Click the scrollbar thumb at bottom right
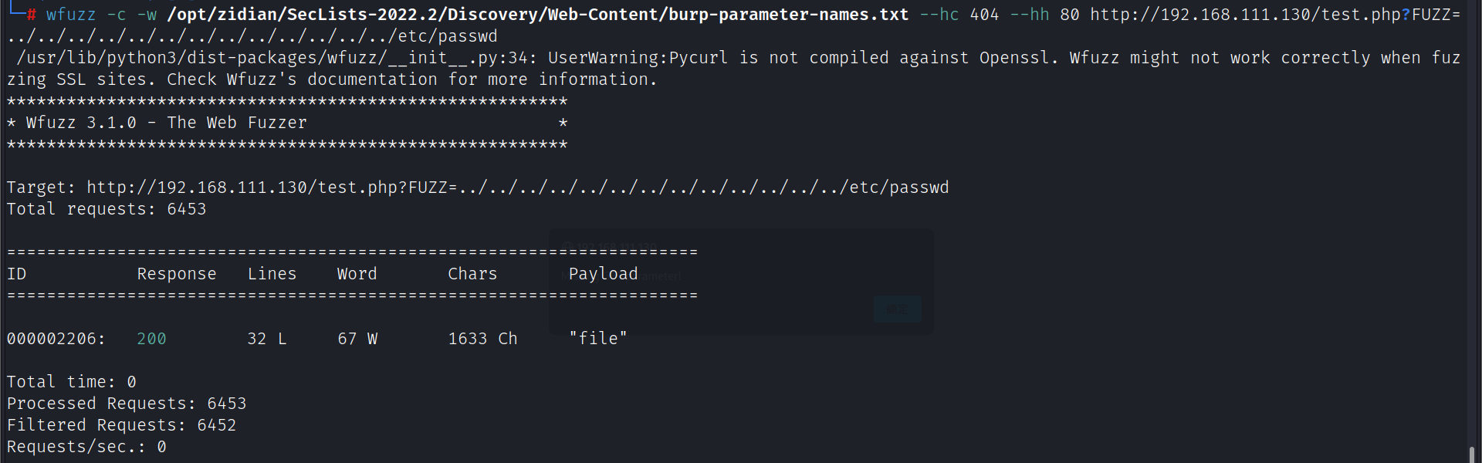Image resolution: width=1482 pixels, height=463 pixels. (x=1472, y=454)
